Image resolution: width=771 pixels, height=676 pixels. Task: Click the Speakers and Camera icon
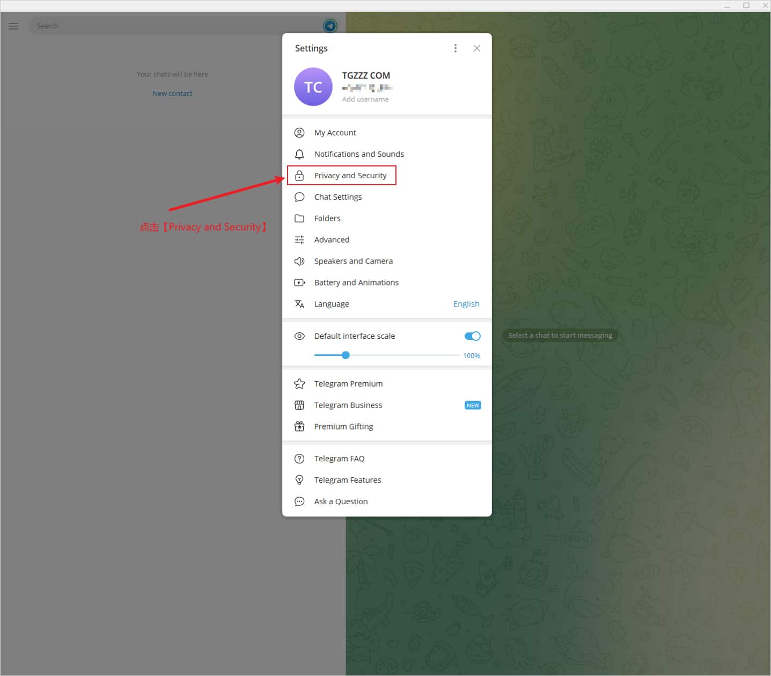click(x=299, y=261)
